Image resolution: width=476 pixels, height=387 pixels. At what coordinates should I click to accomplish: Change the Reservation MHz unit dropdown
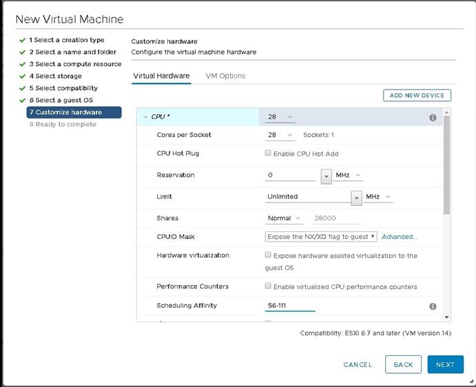(348, 175)
